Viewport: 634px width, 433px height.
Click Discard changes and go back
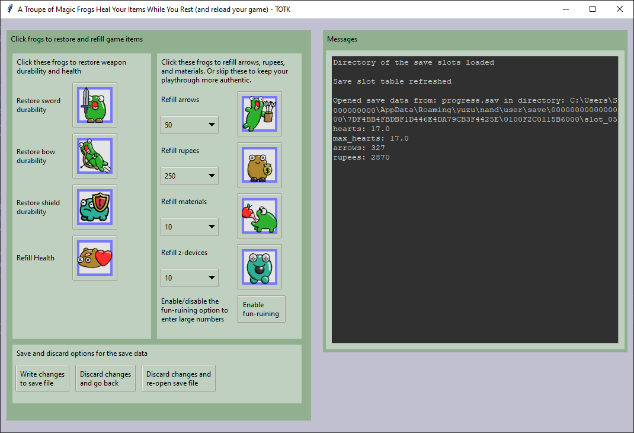click(105, 378)
